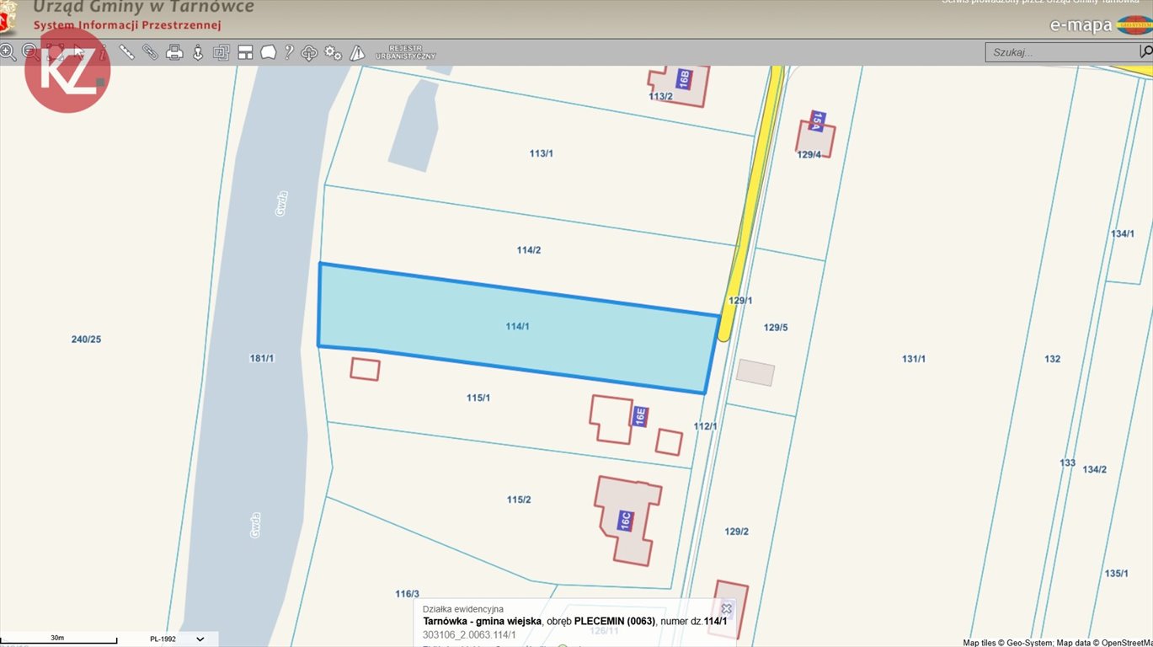Click parcel label 112/1
1153x647 pixels.
pyautogui.click(x=706, y=426)
